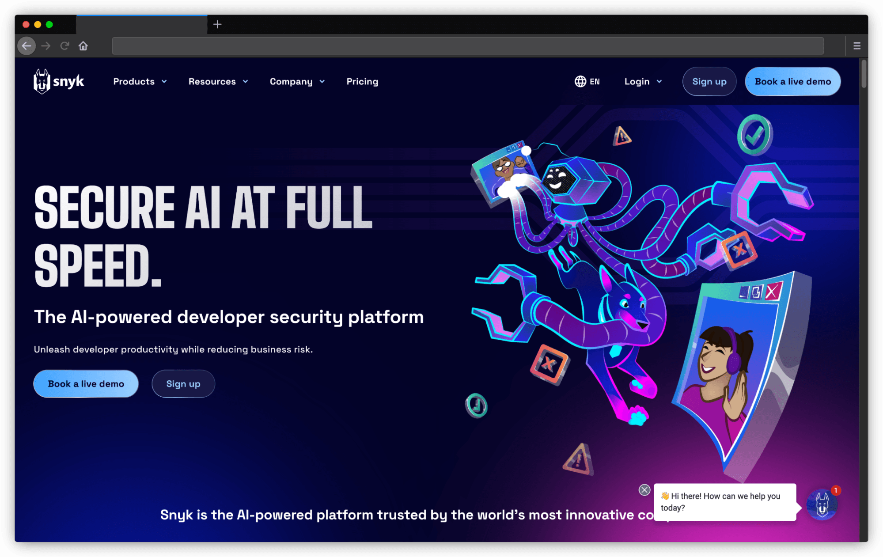This screenshot has width=883, height=557.
Task: Open a new tab with the plus icon
Action: (x=217, y=24)
